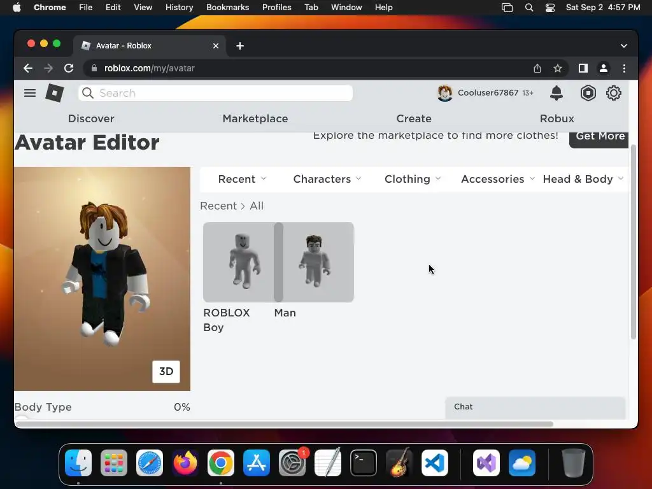This screenshot has width=652, height=489.
Task: Click the browser forward arrow
Action: click(x=48, y=68)
